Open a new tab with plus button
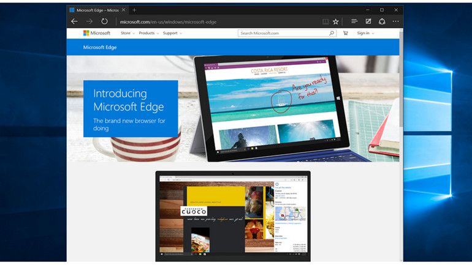Viewport: 472px width, 265px height. [x=134, y=10]
